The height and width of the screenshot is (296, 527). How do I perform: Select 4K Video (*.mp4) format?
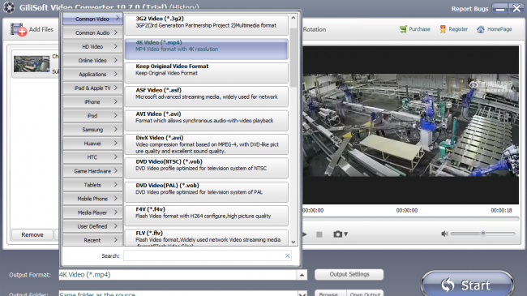[207, 49]
